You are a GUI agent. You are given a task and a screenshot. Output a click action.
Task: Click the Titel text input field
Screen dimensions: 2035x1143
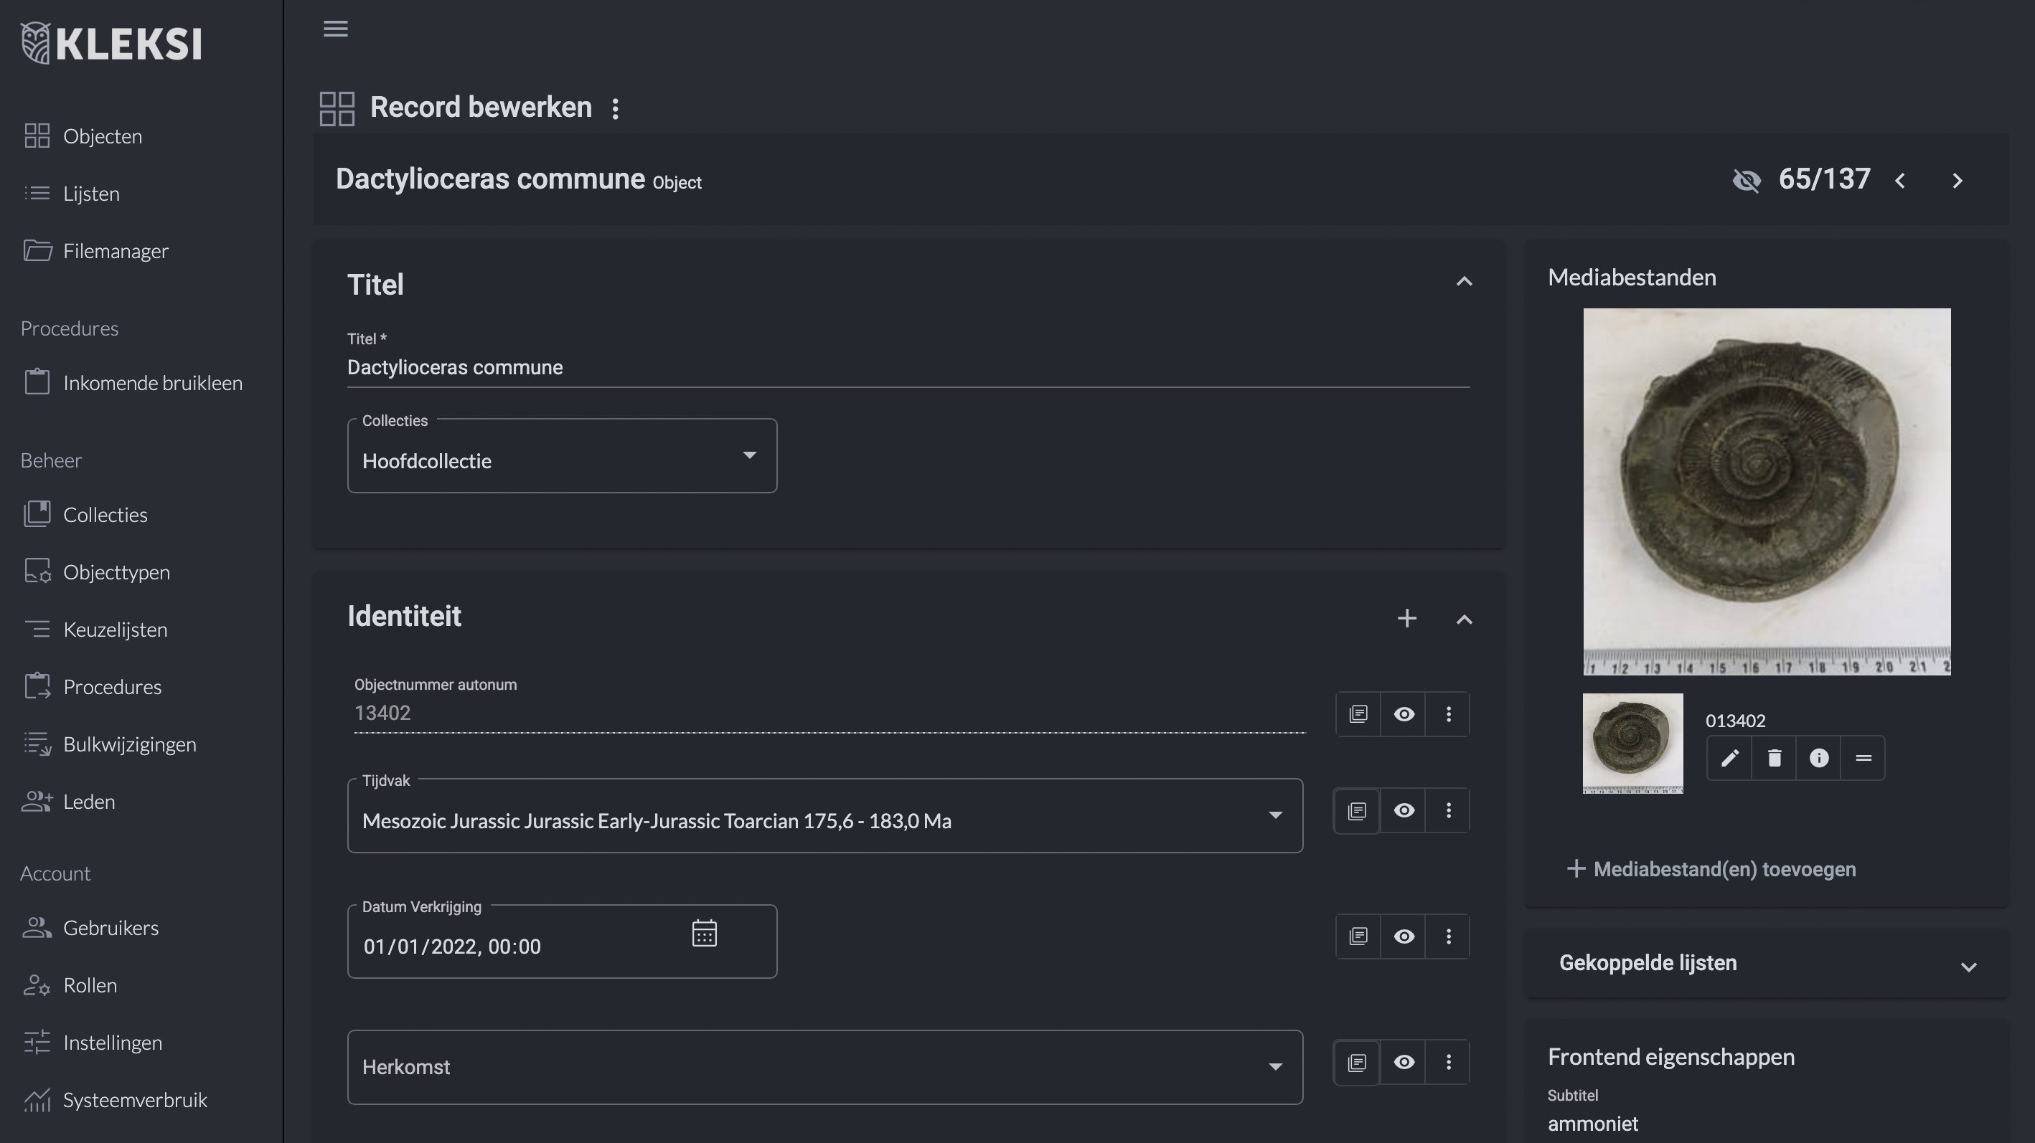point(907,368)
